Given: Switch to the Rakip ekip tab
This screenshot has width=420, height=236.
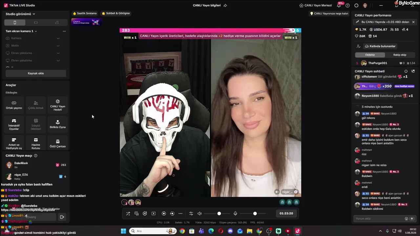Looking at the screenshot, I should coord(400,55).
